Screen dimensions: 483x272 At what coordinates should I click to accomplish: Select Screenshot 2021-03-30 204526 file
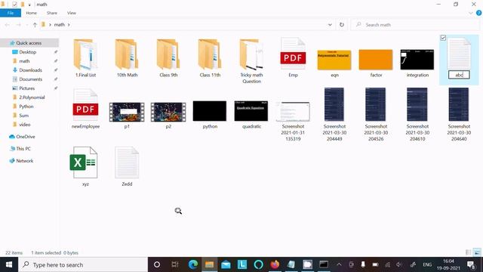pos(376,114)
